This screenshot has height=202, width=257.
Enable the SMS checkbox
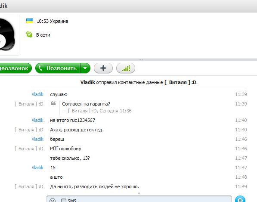(x=63, y=200)
